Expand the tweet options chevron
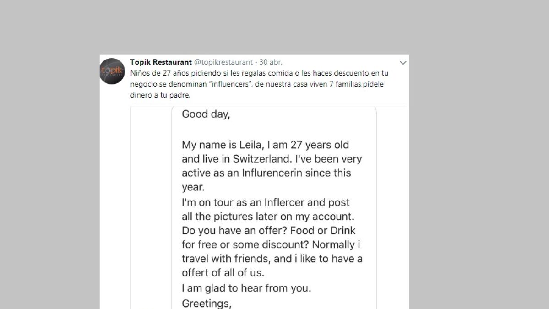The height and width of the screenshot is (309, 549). point(403,63)
